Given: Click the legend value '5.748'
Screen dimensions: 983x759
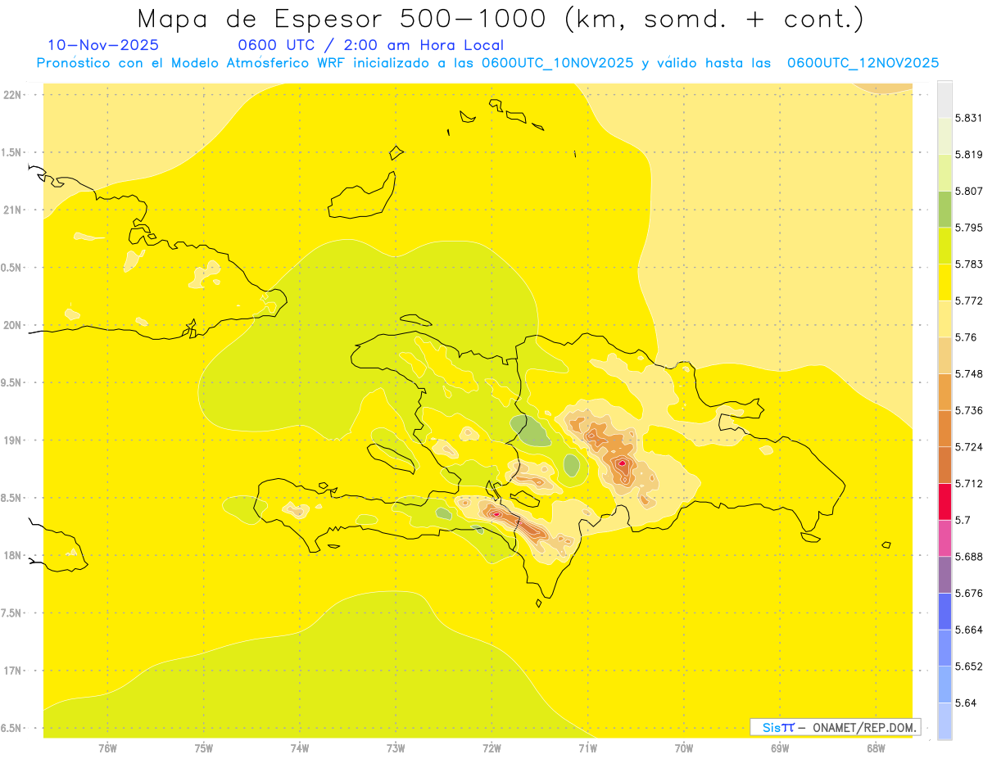Looking at the screenshot, I should (967, 373).
